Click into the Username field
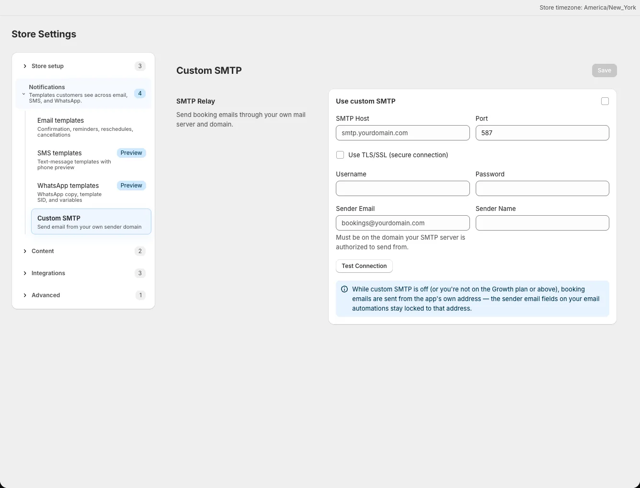The image size is (640, 488). pos(403,188)
